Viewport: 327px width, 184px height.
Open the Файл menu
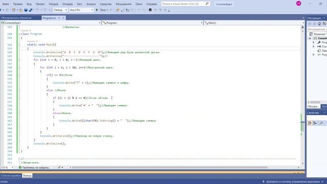[6, 4]
